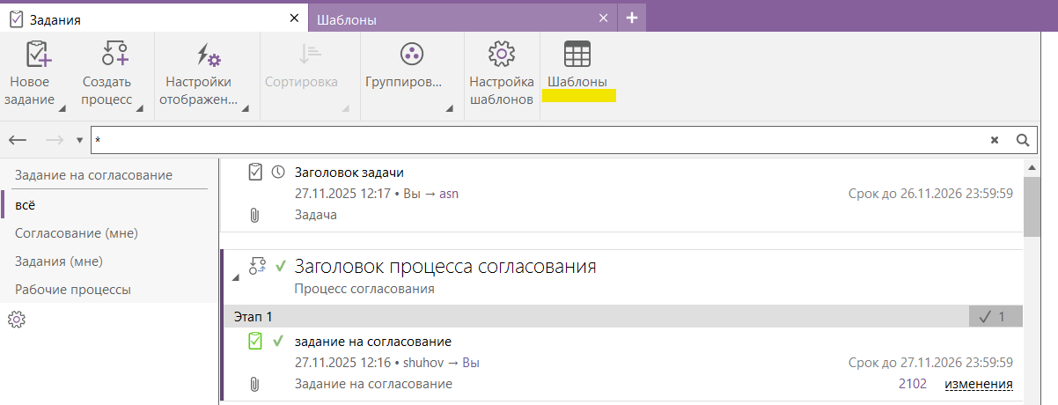The width and height of the screenshot is (1058, 405).
Task: Select Согласование (мне) in sidebar
Action: [x=77, y=232]
